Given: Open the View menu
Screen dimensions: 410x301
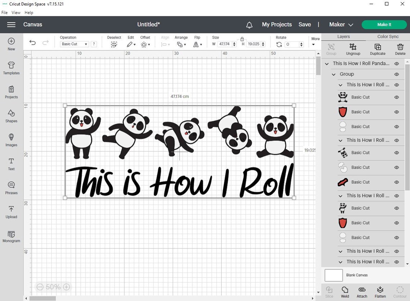Looking at the screenshot, I should tap(16, 12).
